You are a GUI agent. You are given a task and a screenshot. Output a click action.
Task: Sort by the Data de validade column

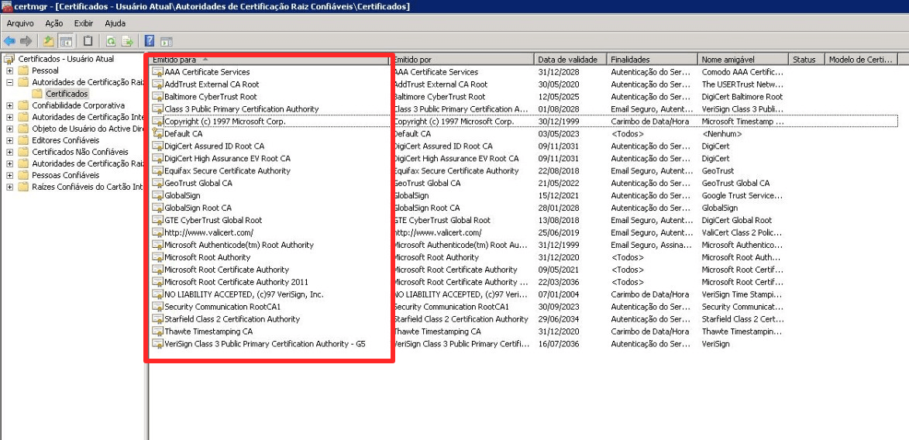click(570, 60)
